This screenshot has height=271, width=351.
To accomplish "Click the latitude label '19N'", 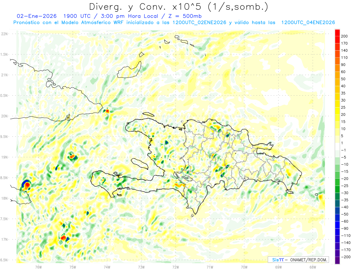I will point(4,157).
